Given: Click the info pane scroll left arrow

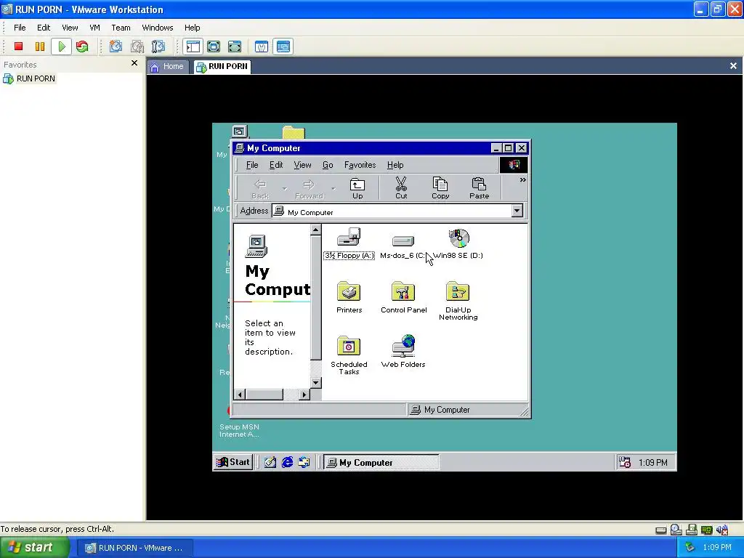Looking at the screenshot, I should [x=240, y=395].
